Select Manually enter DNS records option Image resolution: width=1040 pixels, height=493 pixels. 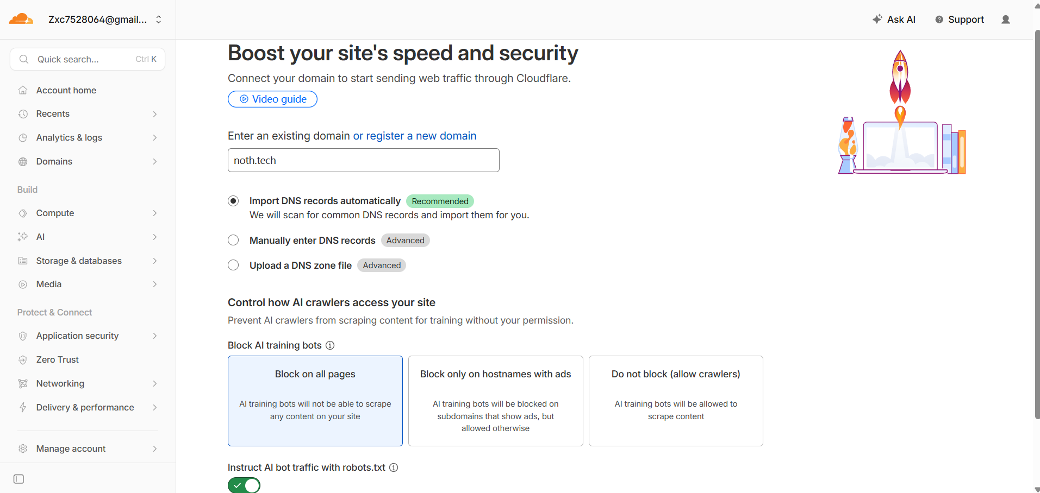click(x=233, y=240)
